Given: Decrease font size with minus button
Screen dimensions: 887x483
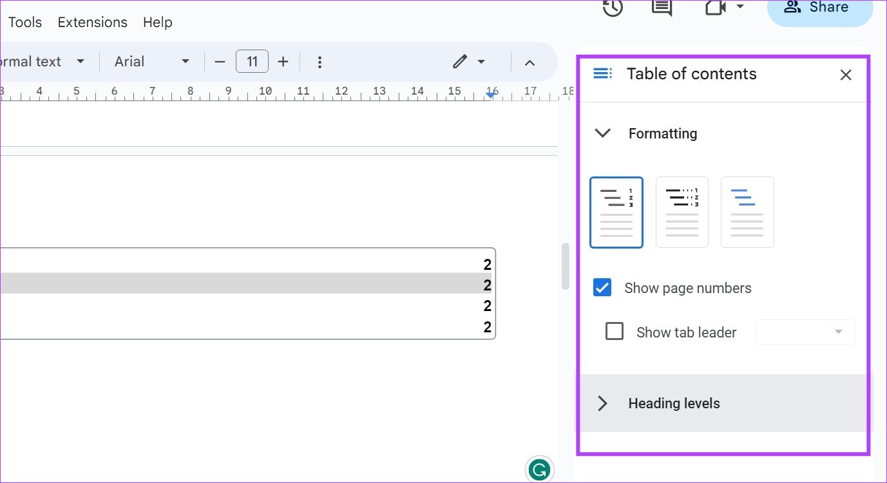Looking at the screenshot, I should [x=220, y=62].
